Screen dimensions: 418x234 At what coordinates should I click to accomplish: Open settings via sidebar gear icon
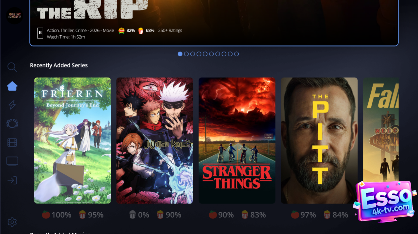[12, 222]
